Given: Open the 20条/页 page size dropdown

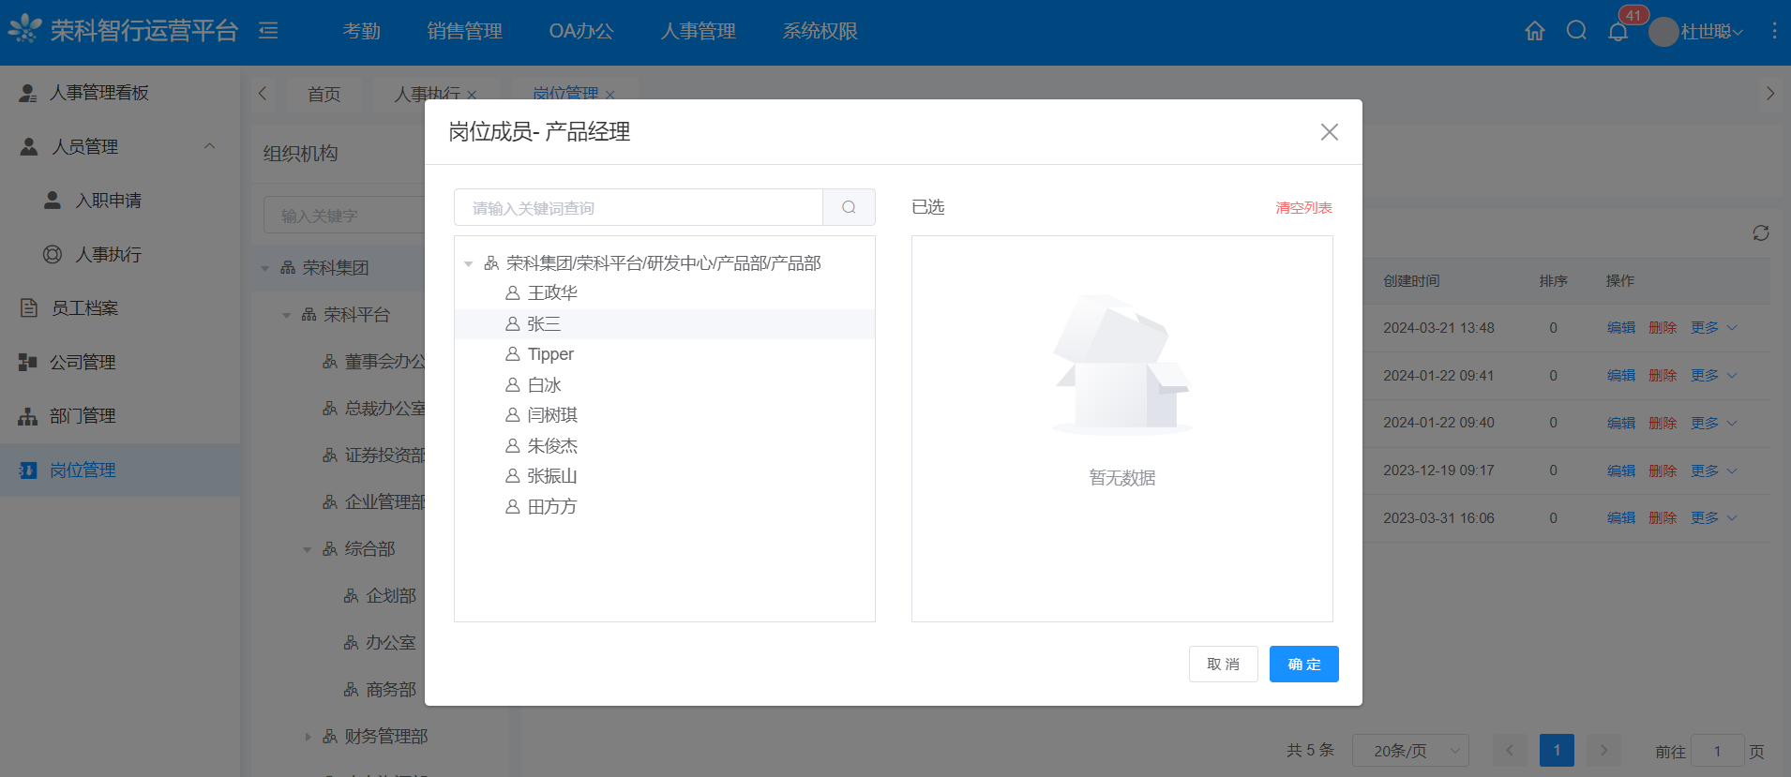Looking at the screenshot, I should [1411, 751].
